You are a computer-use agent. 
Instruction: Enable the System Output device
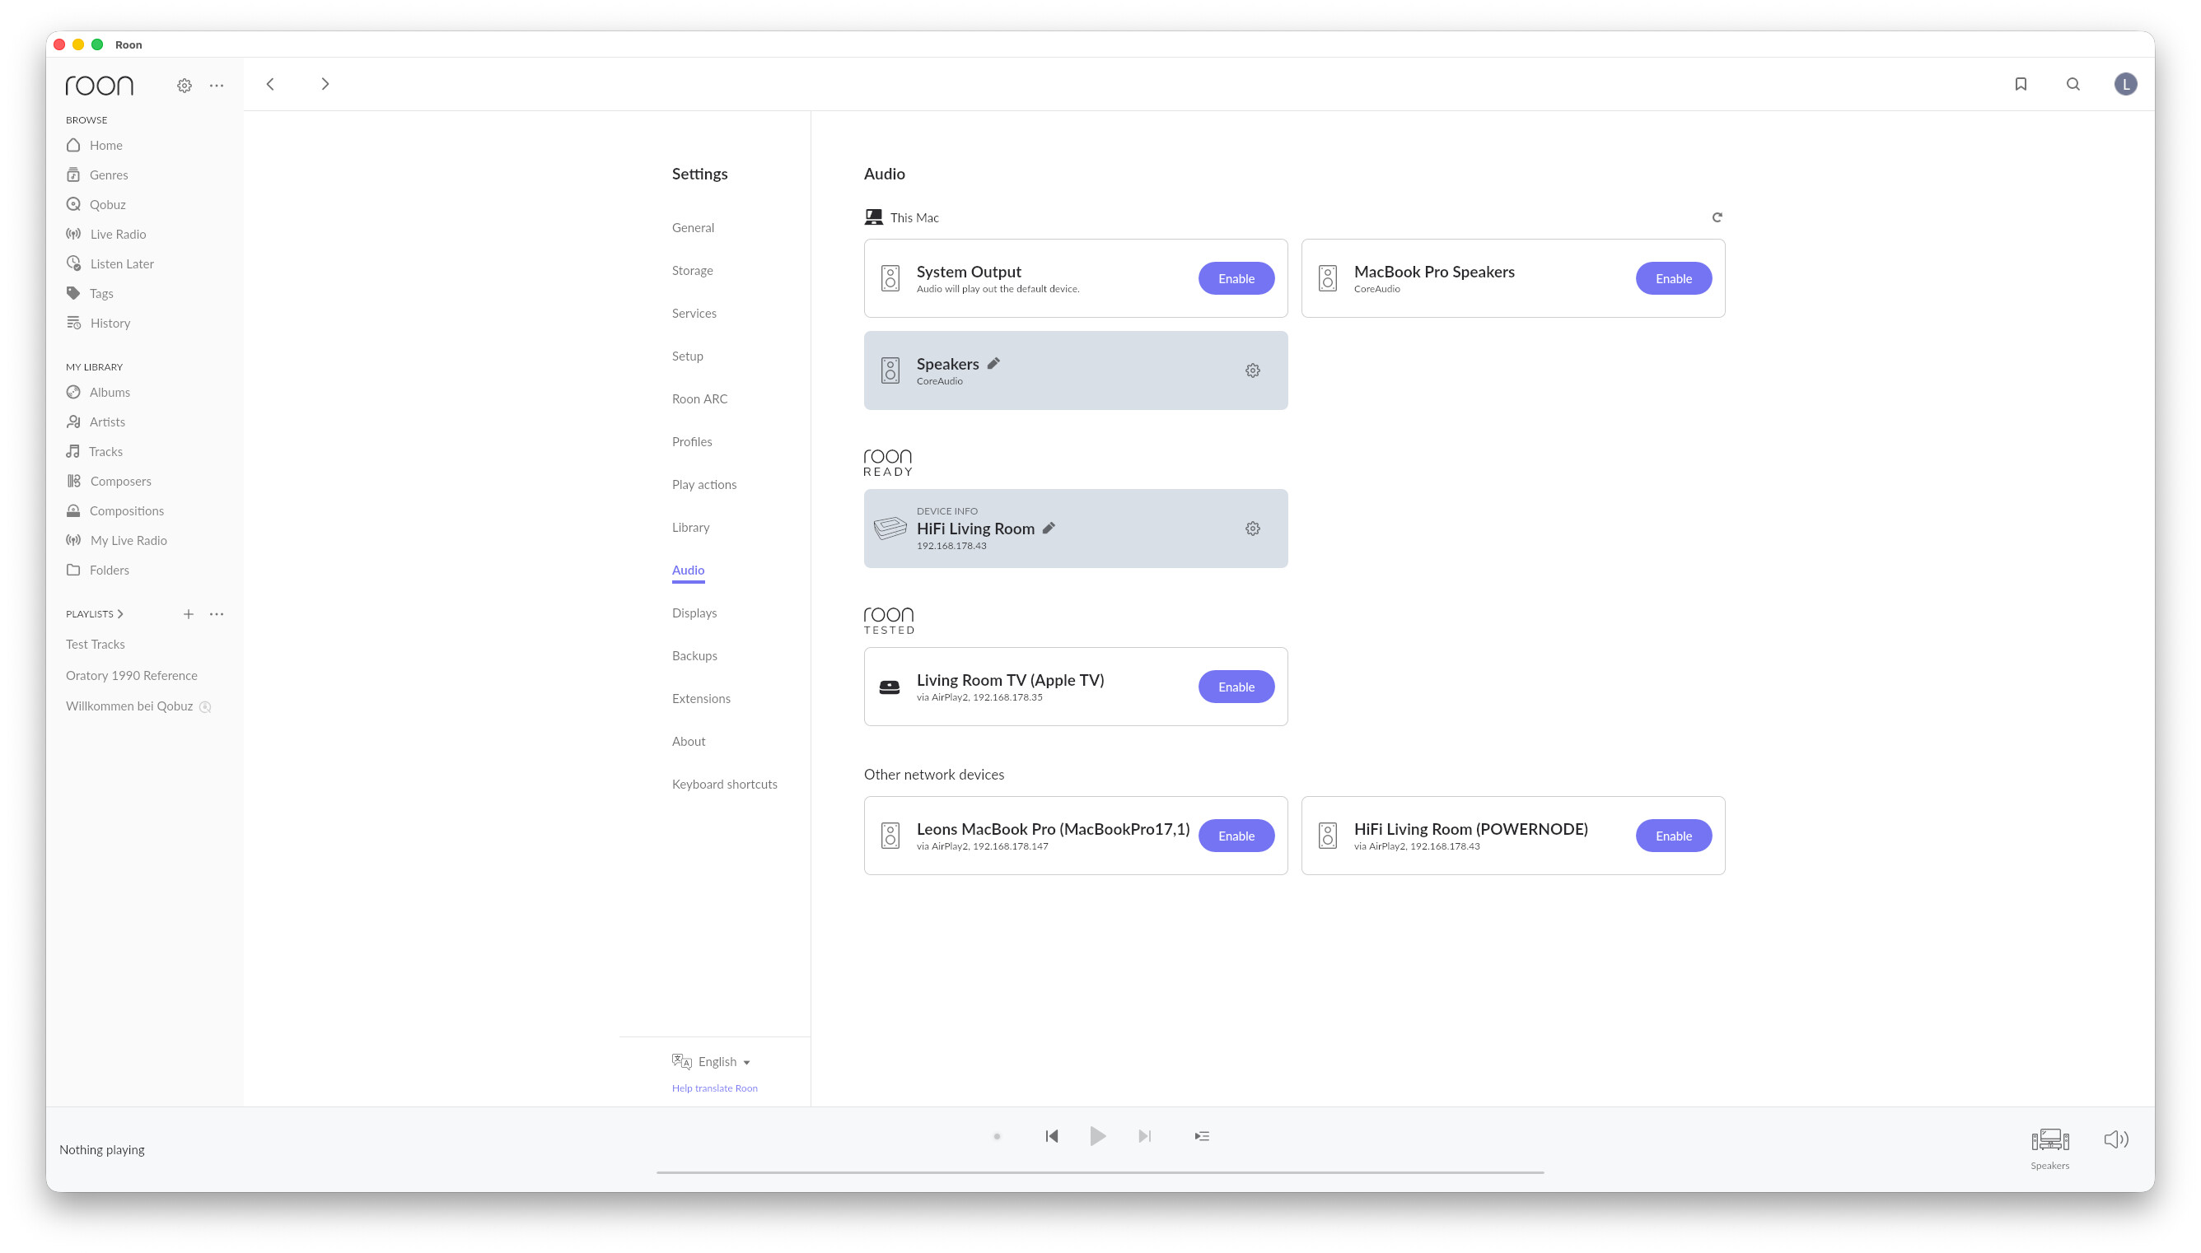[x=1236, y=279]
